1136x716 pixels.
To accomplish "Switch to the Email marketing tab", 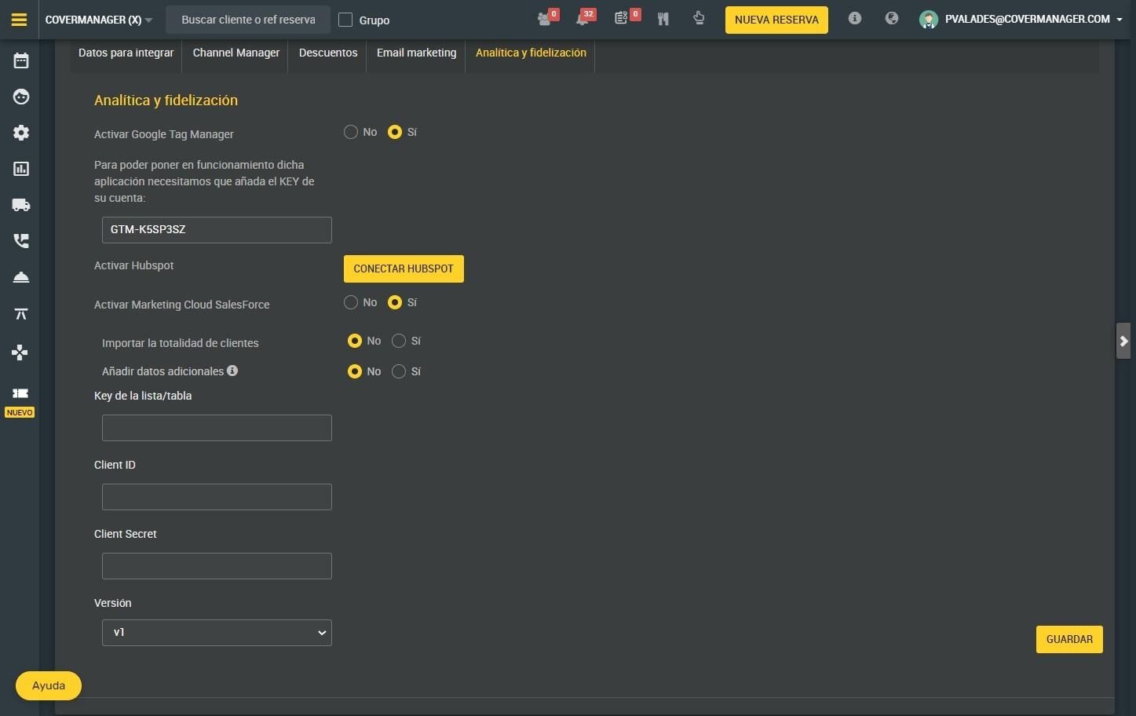I will pos(416,53).
